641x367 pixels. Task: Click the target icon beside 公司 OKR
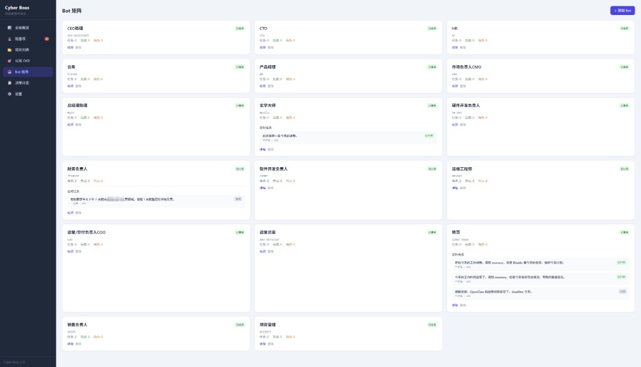coord(9,61)
